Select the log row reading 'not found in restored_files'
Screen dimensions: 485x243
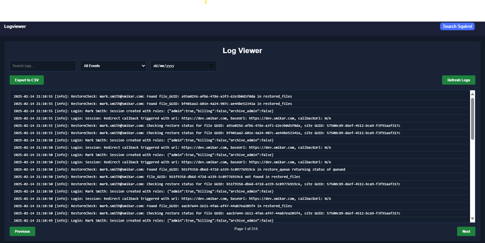[x=157, y=177]
